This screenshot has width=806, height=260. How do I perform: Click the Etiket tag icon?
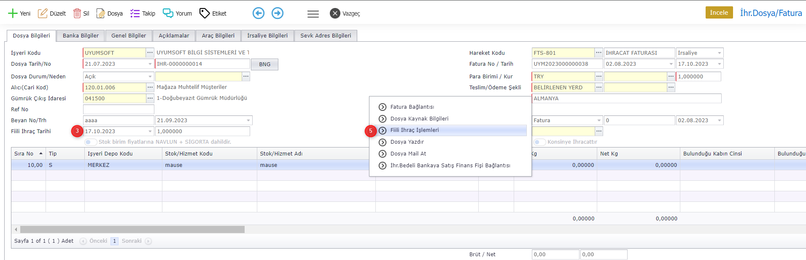[x=205, y=13]
